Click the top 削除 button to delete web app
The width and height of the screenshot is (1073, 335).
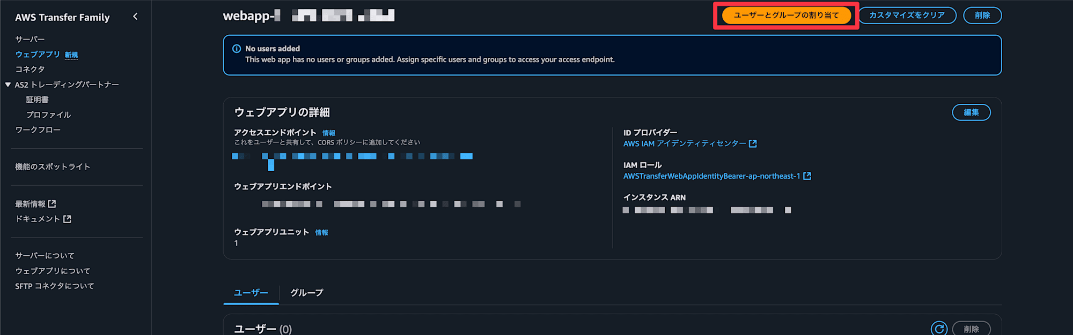(x=982, y=16)
